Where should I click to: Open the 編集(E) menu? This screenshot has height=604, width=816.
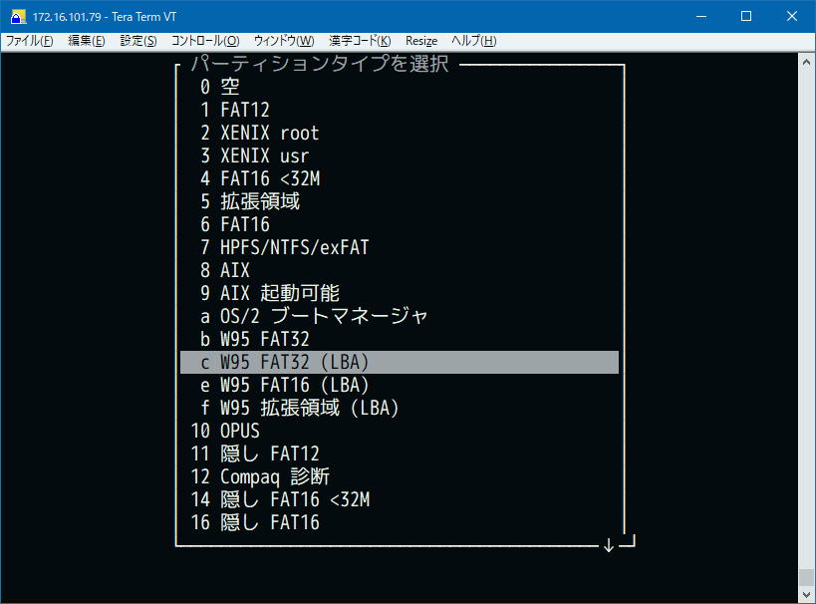tap(87, 41)
